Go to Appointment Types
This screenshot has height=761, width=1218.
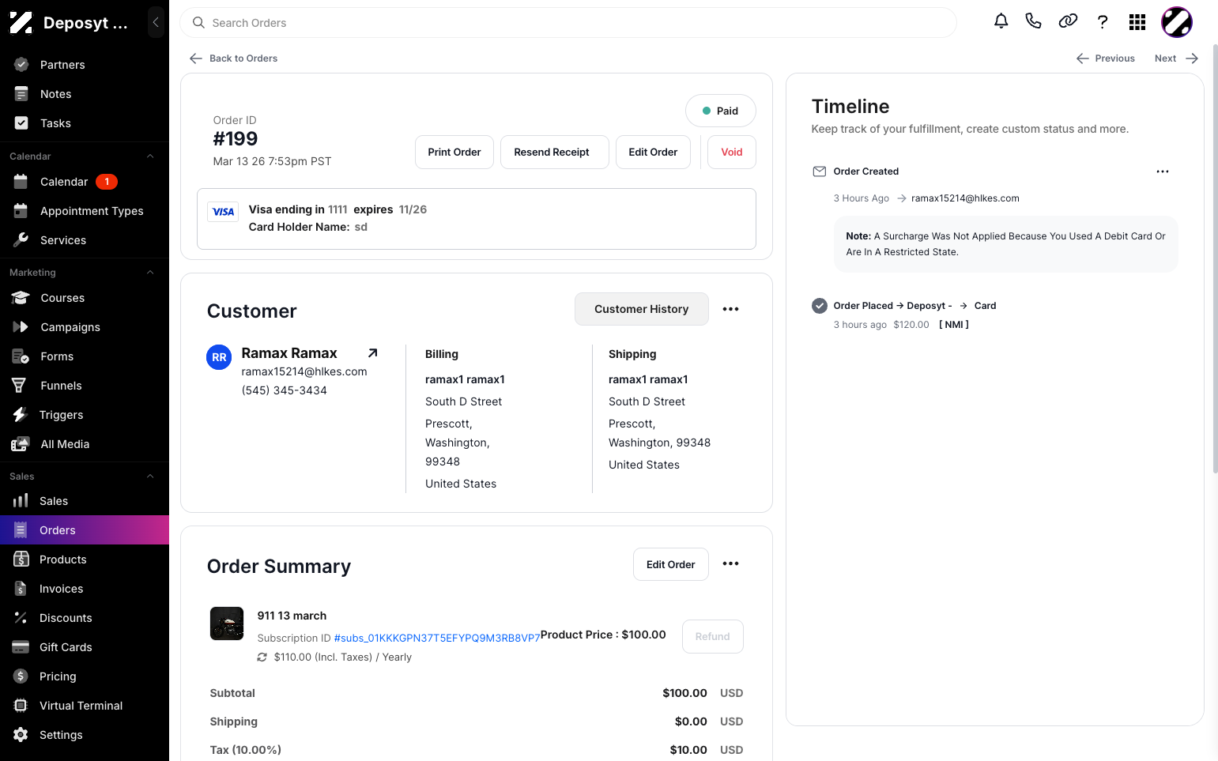point(85,211)
